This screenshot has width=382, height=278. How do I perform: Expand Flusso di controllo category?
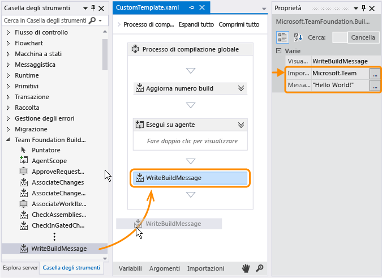[8, 32]
